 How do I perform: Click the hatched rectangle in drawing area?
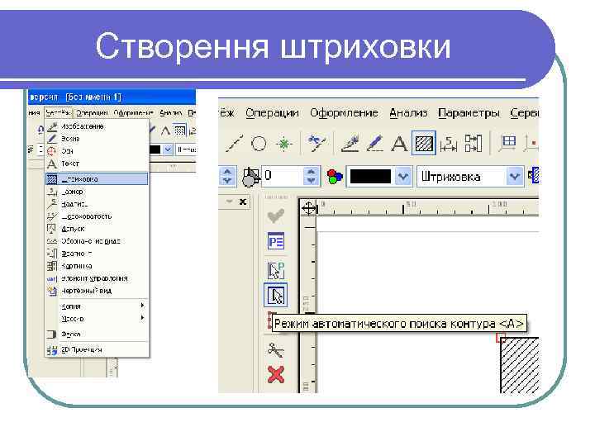(520, 365)
